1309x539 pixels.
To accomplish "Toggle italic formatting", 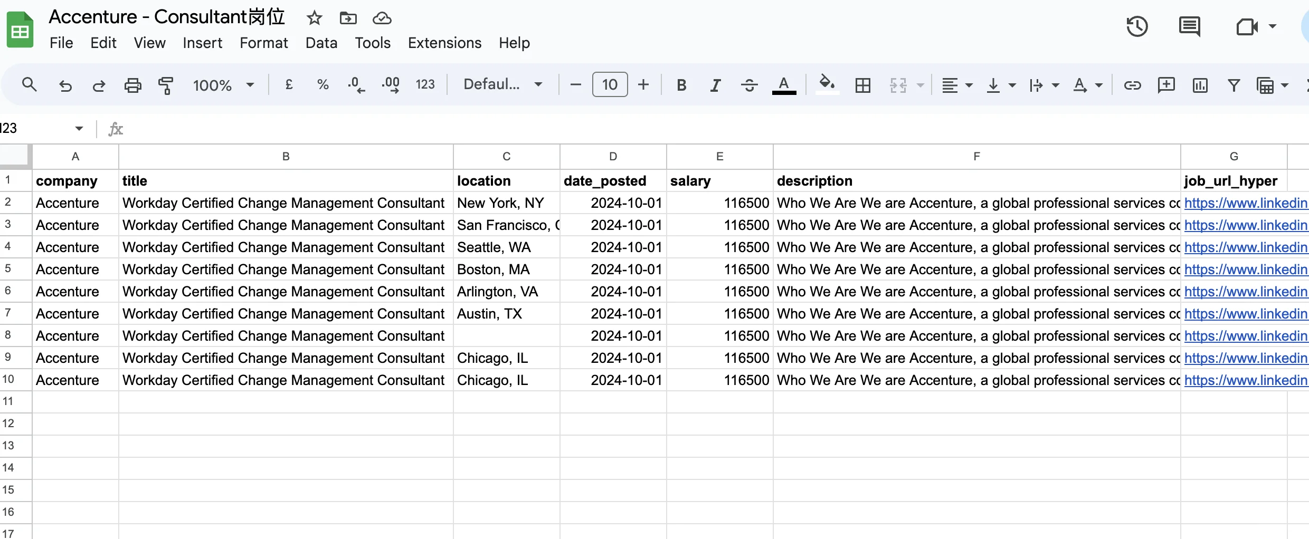I will (715, 85).
